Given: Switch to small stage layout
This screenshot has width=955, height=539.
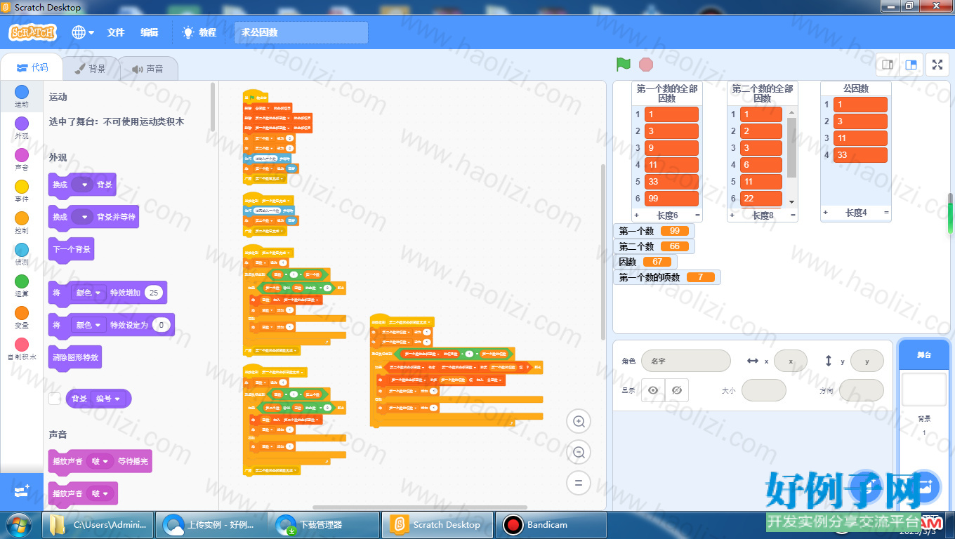Looking at the screenshot, I should [888, 65].
